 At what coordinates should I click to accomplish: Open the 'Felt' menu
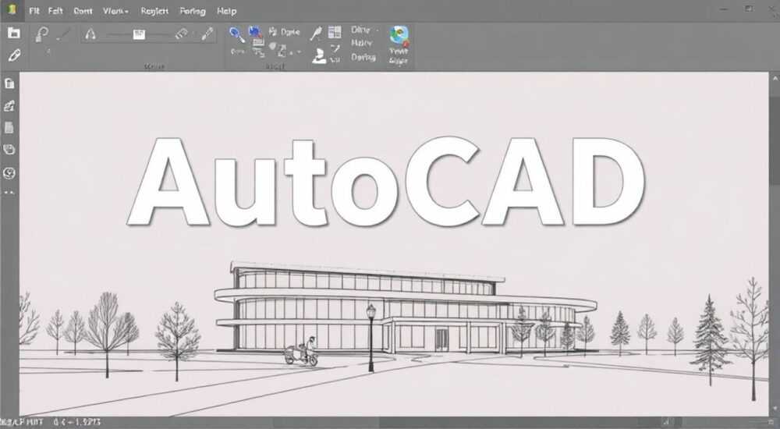[x=55, y=10]
